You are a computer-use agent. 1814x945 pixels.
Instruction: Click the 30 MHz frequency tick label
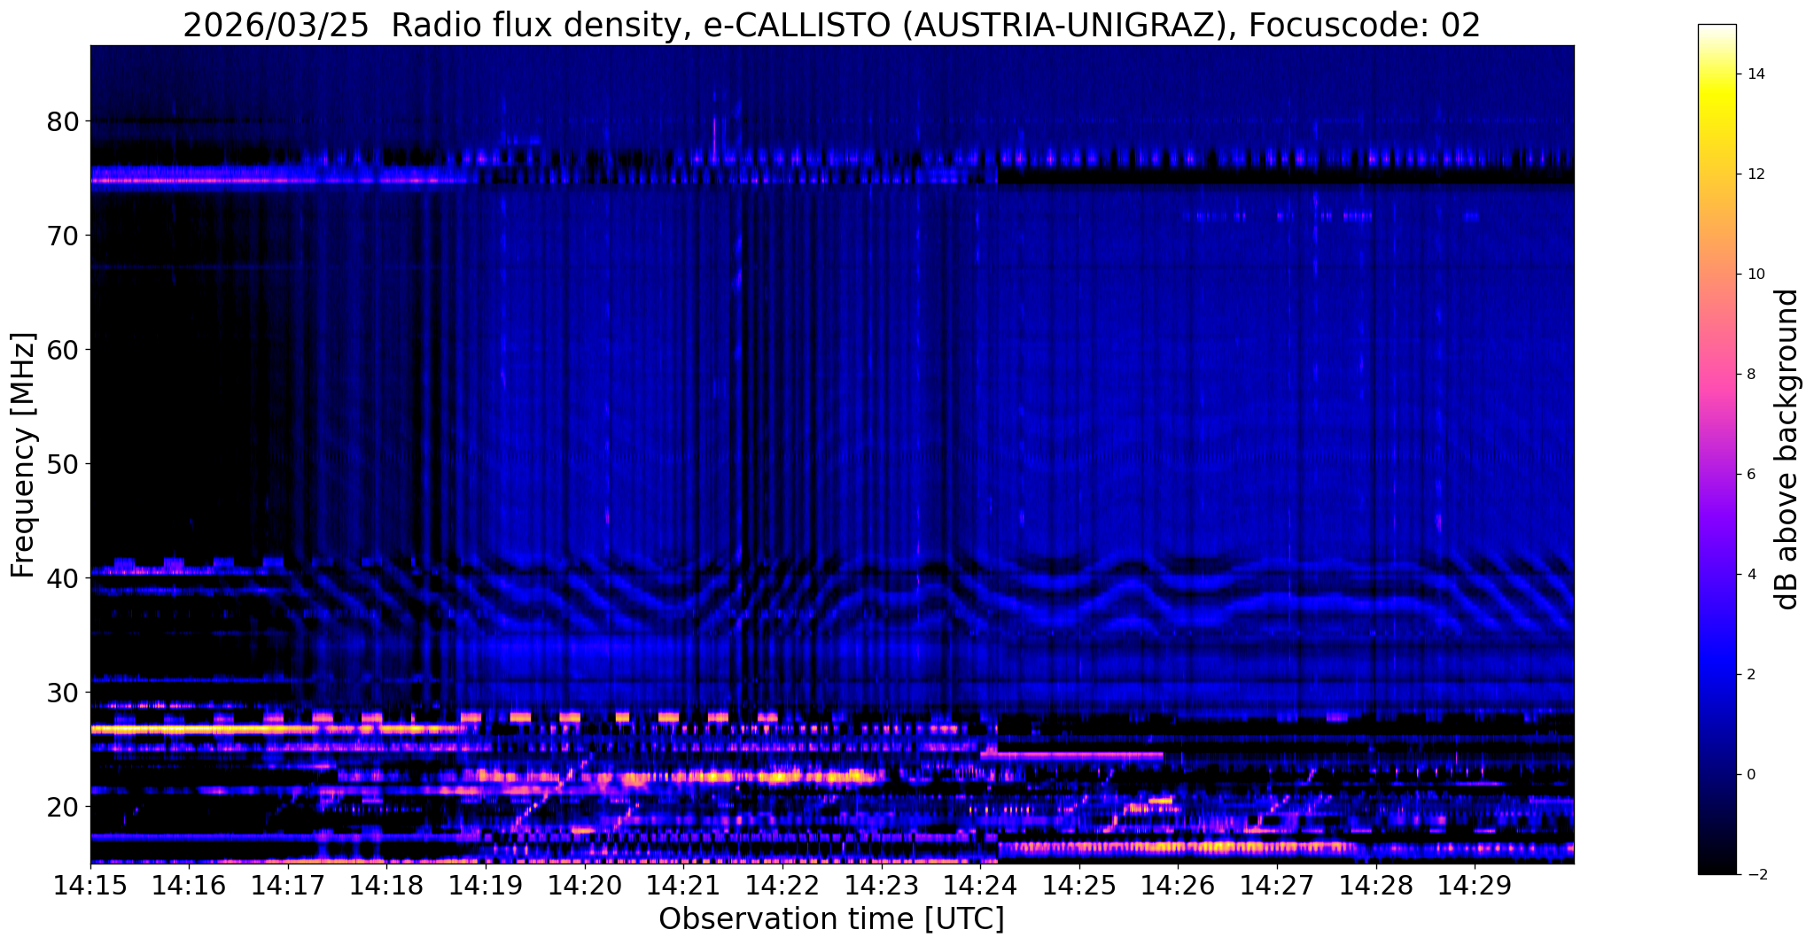point(62,692)
